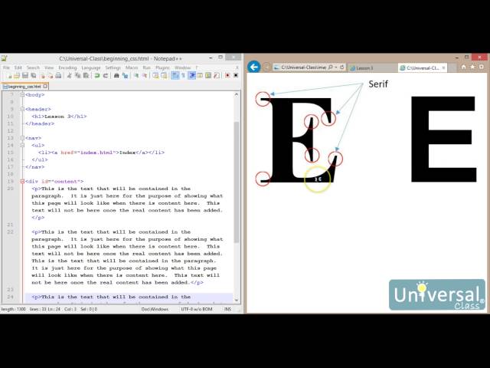
Task: Open the Encoding menu
Action: click(x=67, y=67)
